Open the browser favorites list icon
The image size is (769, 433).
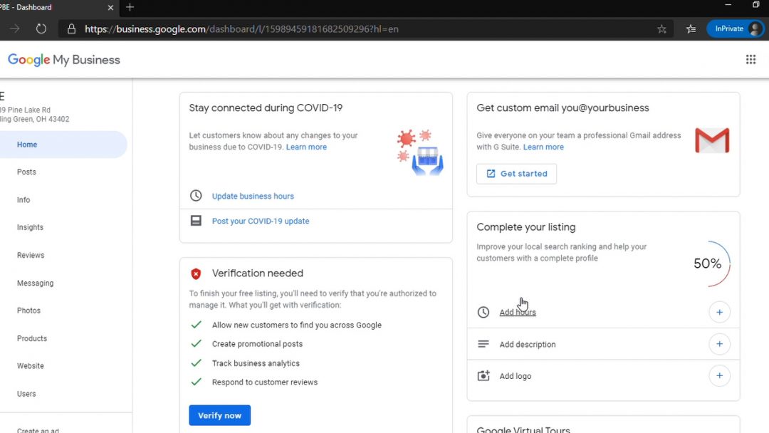[x=691, y=29]
